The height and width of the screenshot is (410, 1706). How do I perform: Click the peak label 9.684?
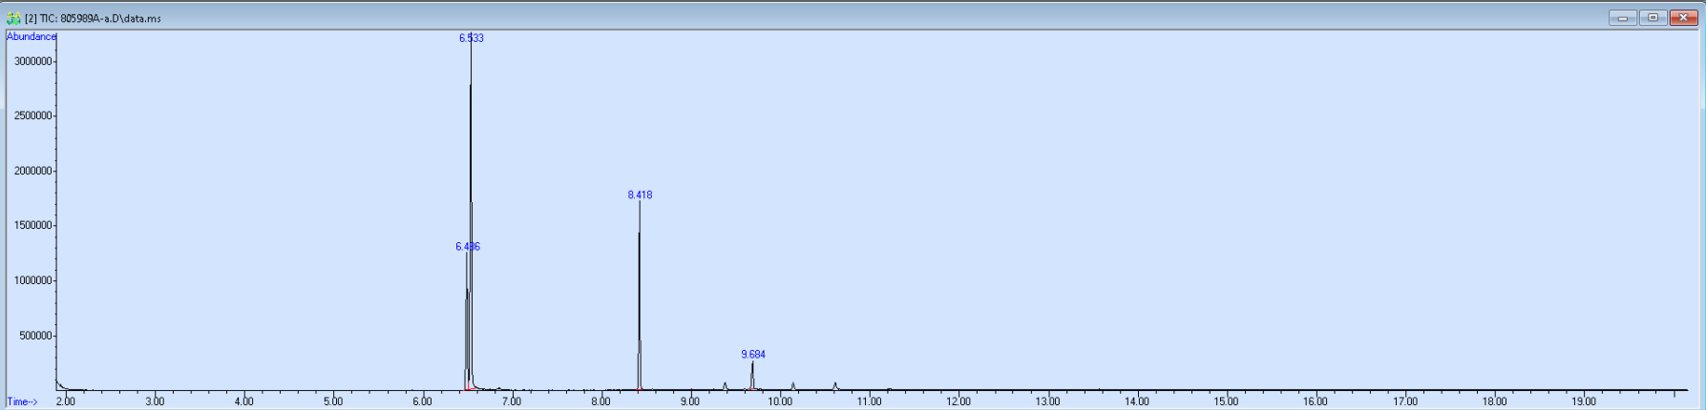[x=753, y=354]
